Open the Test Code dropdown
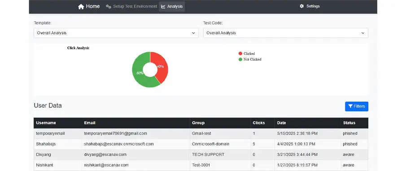Image resolution: width=406 pixels, height=171 pixels. [x=286, y=33]
